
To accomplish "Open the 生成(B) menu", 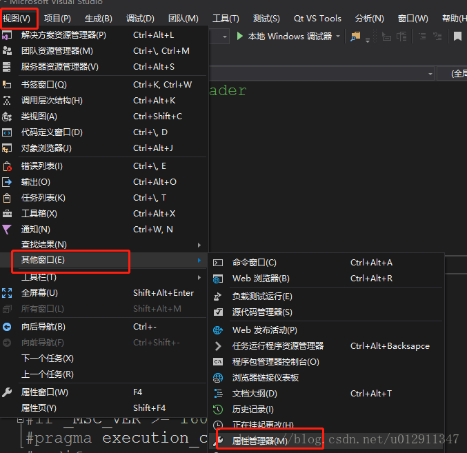I will coord(98,19).
